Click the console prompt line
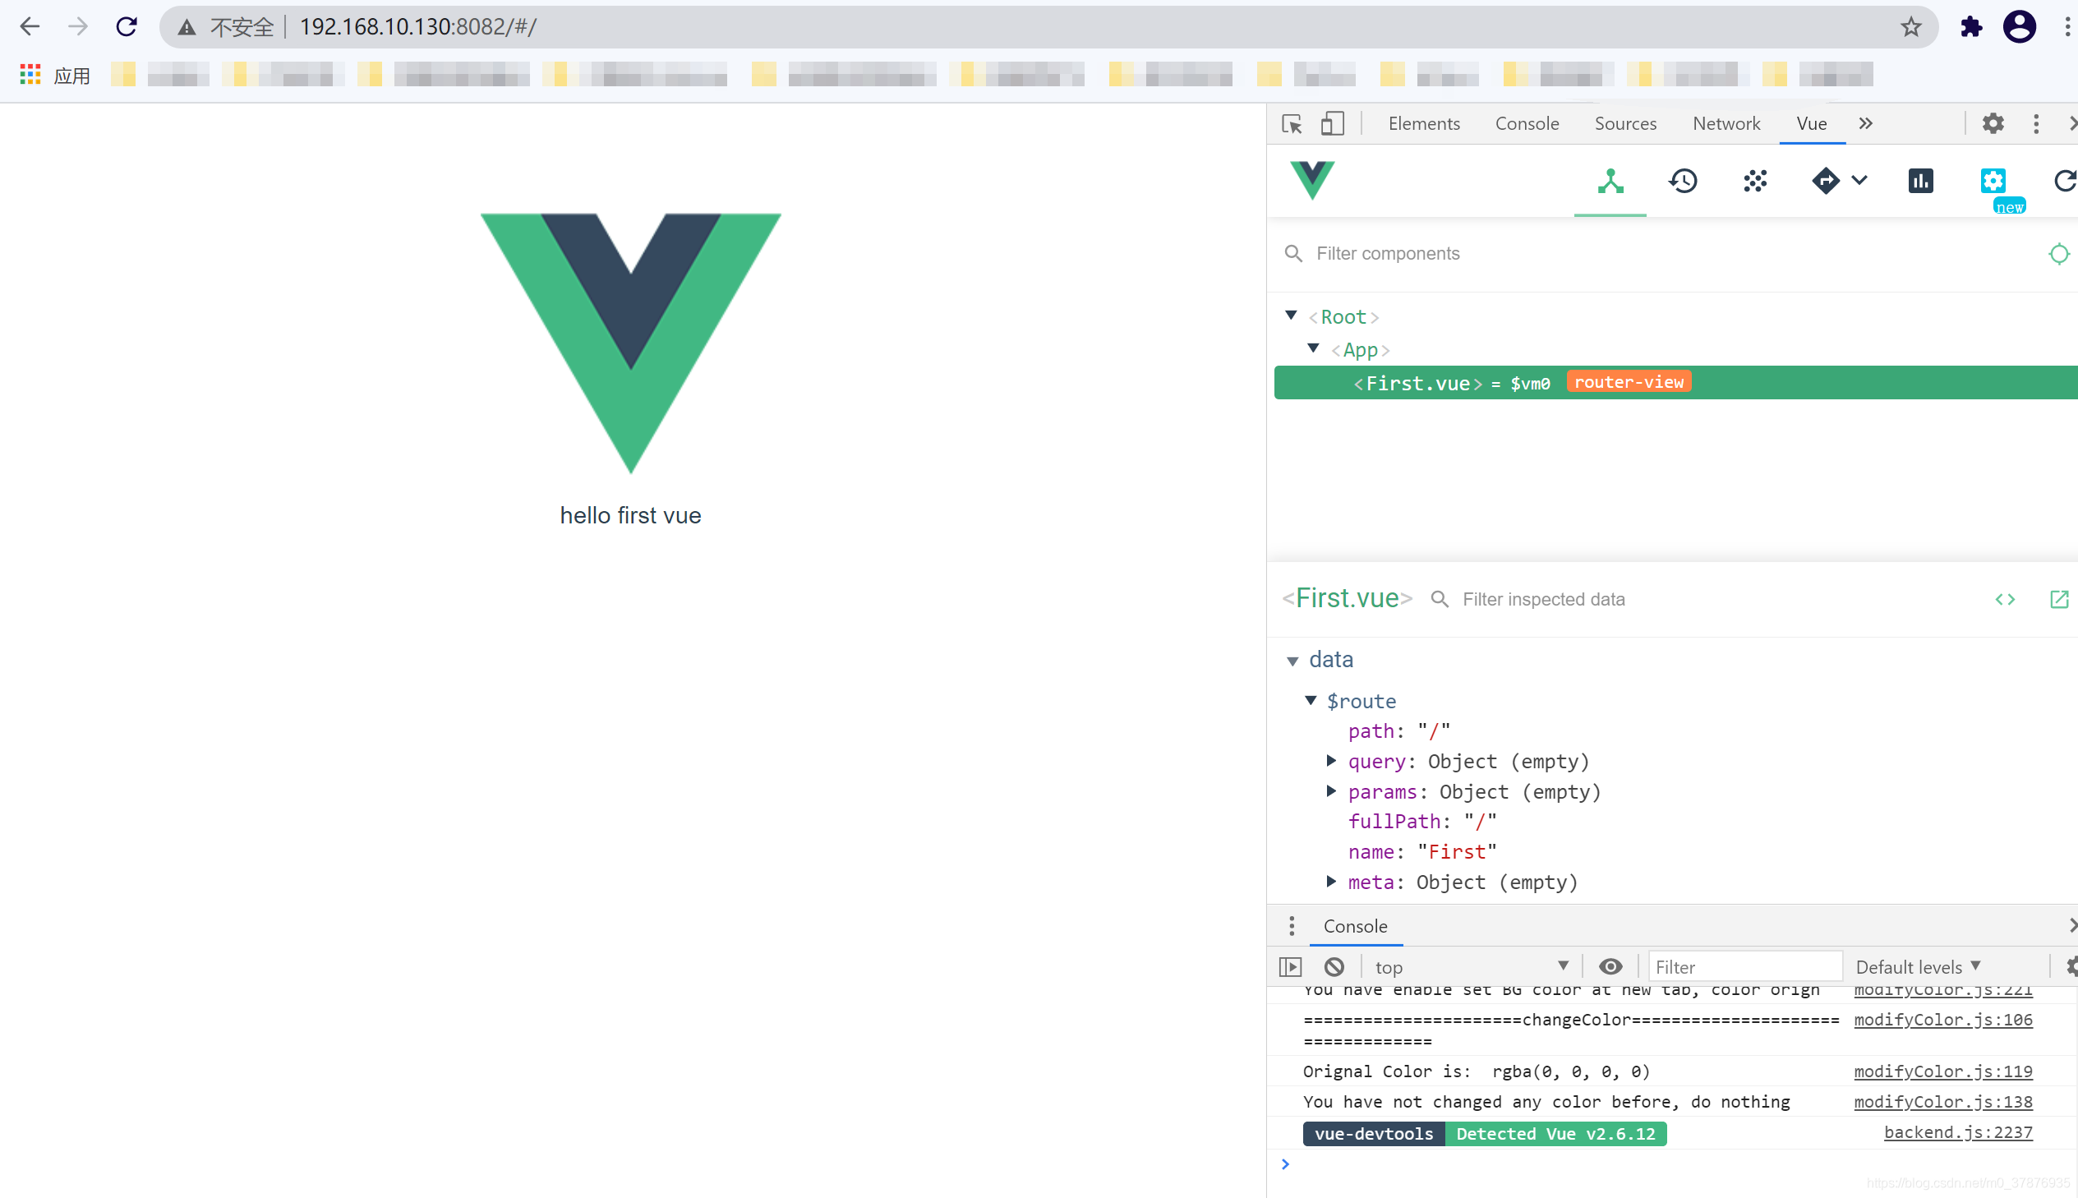The height and width of the screenshot is (1198, 2078). [x=1674, y=1163]
